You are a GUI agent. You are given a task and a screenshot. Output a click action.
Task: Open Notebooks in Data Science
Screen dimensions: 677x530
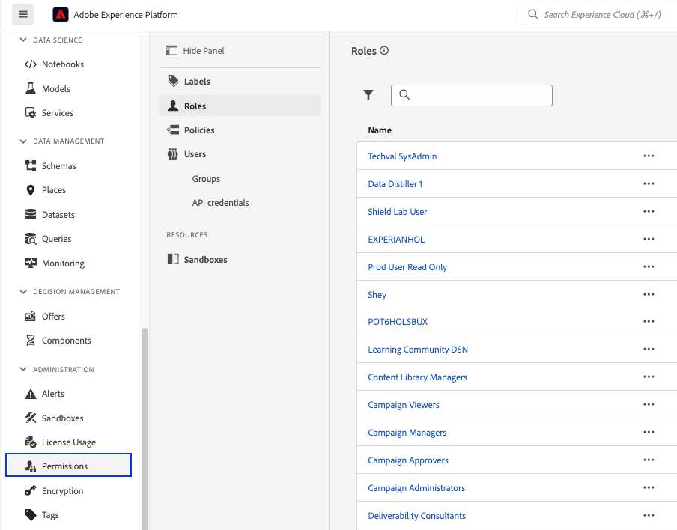(63, 64)
